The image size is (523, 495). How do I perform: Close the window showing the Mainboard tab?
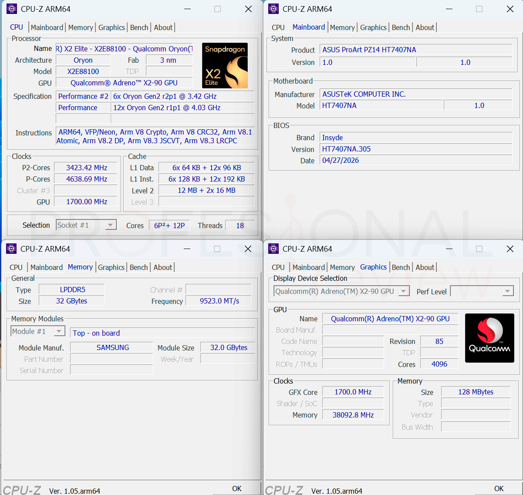(x=510, y=9)
